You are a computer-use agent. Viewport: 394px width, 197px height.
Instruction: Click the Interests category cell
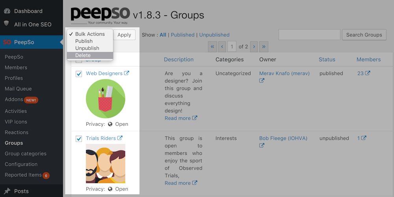pyautogui.click(x=226, y=138)
